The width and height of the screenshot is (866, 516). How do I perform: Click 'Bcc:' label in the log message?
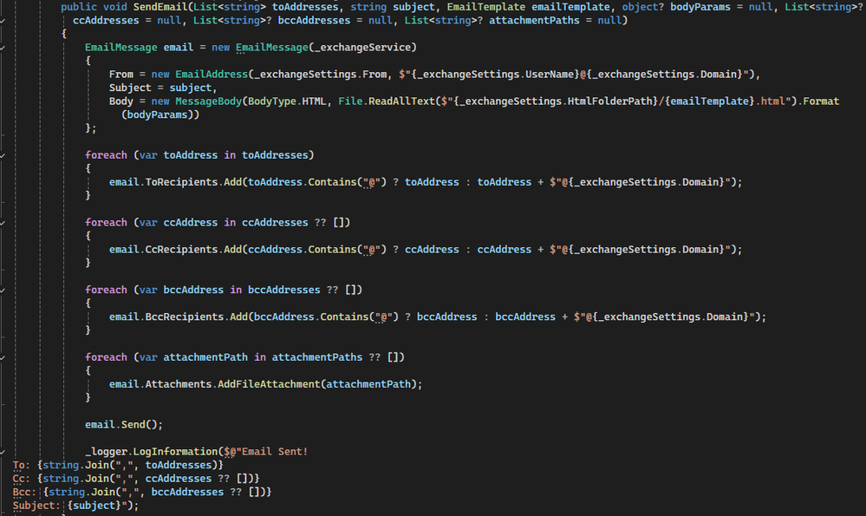point(24,493)
